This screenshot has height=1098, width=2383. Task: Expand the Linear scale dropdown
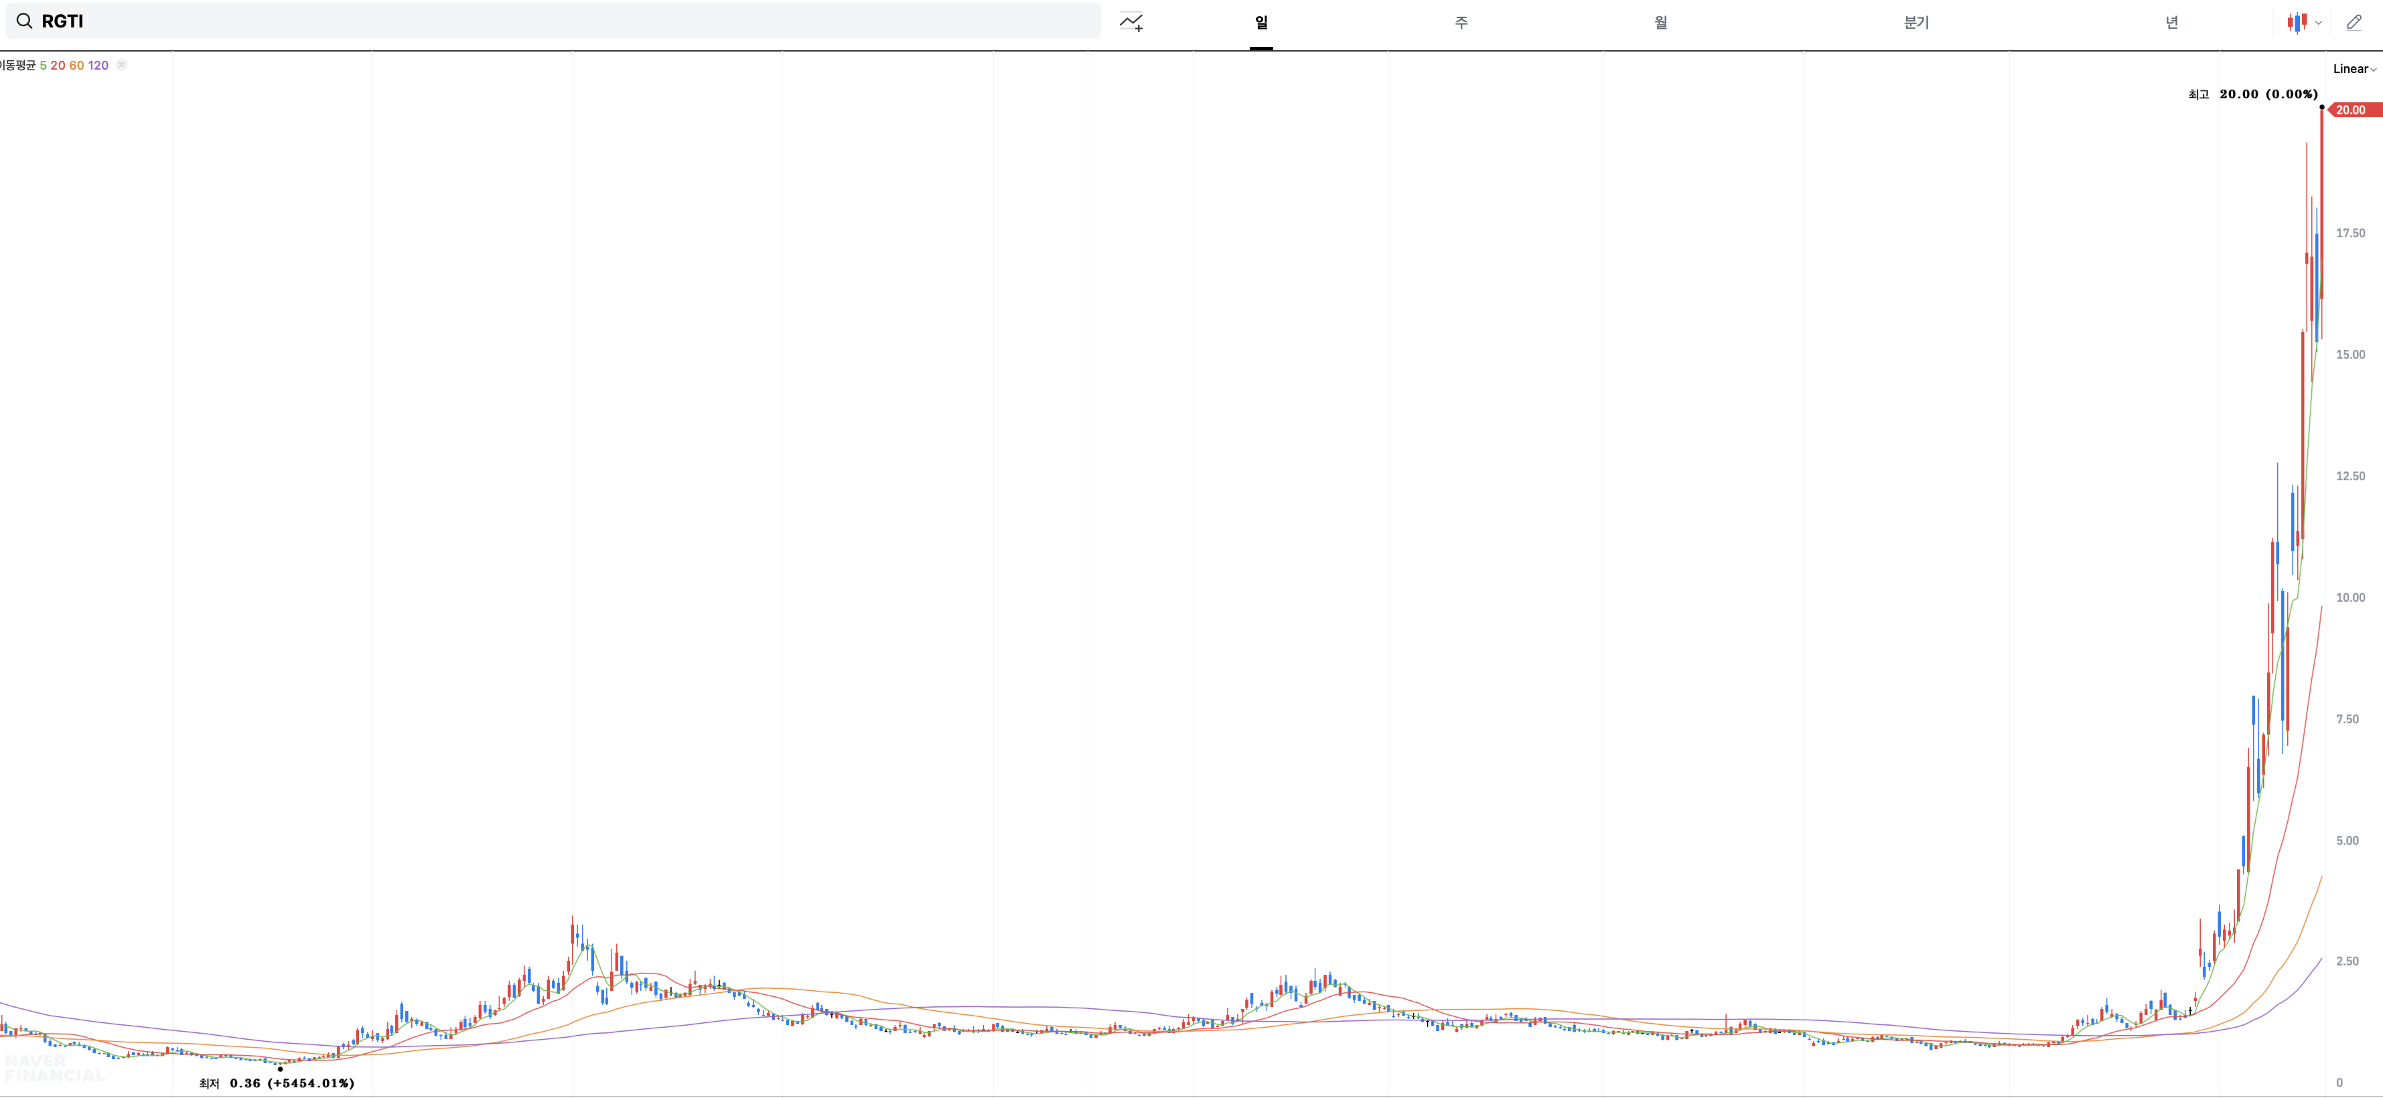2354,68
